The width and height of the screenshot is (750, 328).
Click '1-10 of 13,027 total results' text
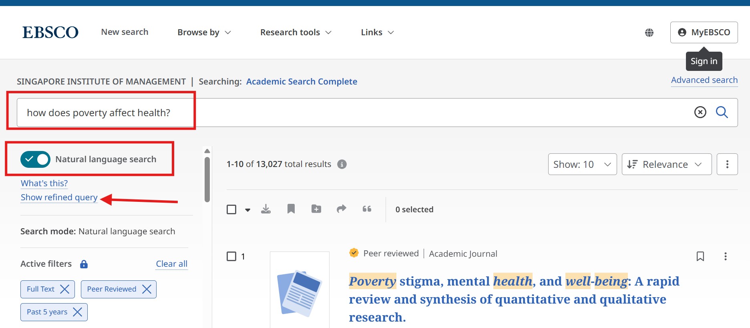click(279, 164)
